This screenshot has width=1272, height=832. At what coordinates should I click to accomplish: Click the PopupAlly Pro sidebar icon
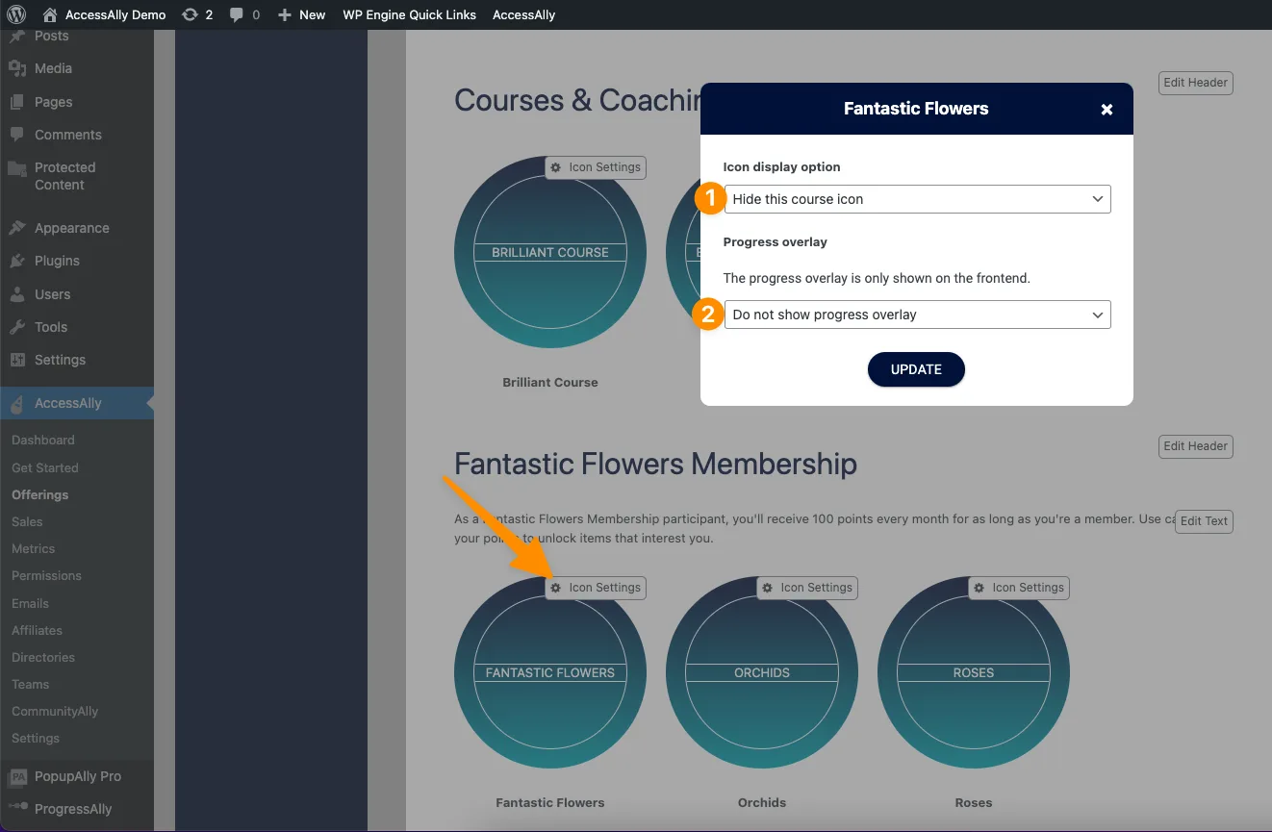17,776
